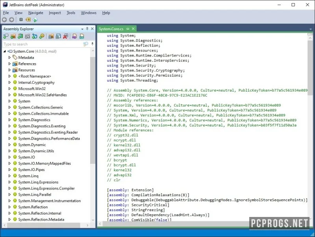The image size is (315, 237).
Task: Click the save assembly list floppy icon
Action: pyautogui.click(x=58, y=36)
